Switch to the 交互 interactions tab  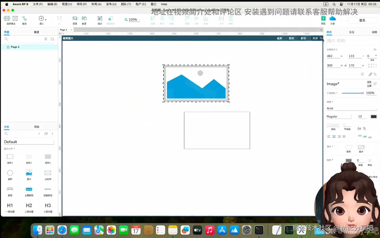[352, 32]
